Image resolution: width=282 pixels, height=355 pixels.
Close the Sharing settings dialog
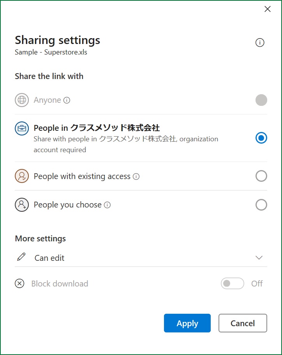point(268,9)
